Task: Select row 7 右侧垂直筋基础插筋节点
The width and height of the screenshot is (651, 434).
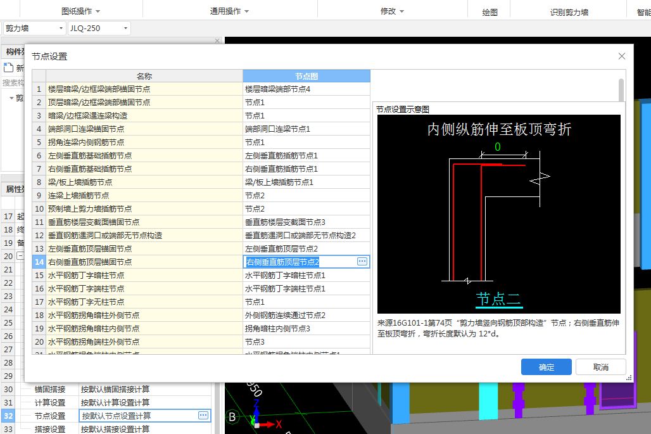Action: coord(144,169)
